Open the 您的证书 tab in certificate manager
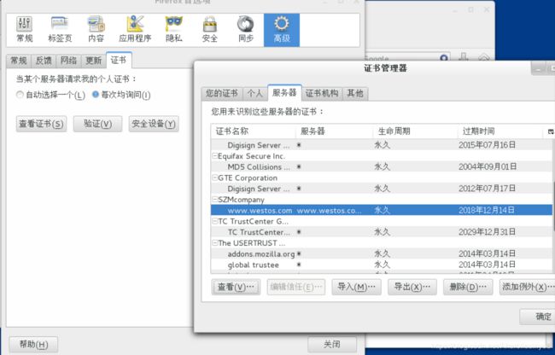This screenshot has width=555, height=355. pos(222,94)
